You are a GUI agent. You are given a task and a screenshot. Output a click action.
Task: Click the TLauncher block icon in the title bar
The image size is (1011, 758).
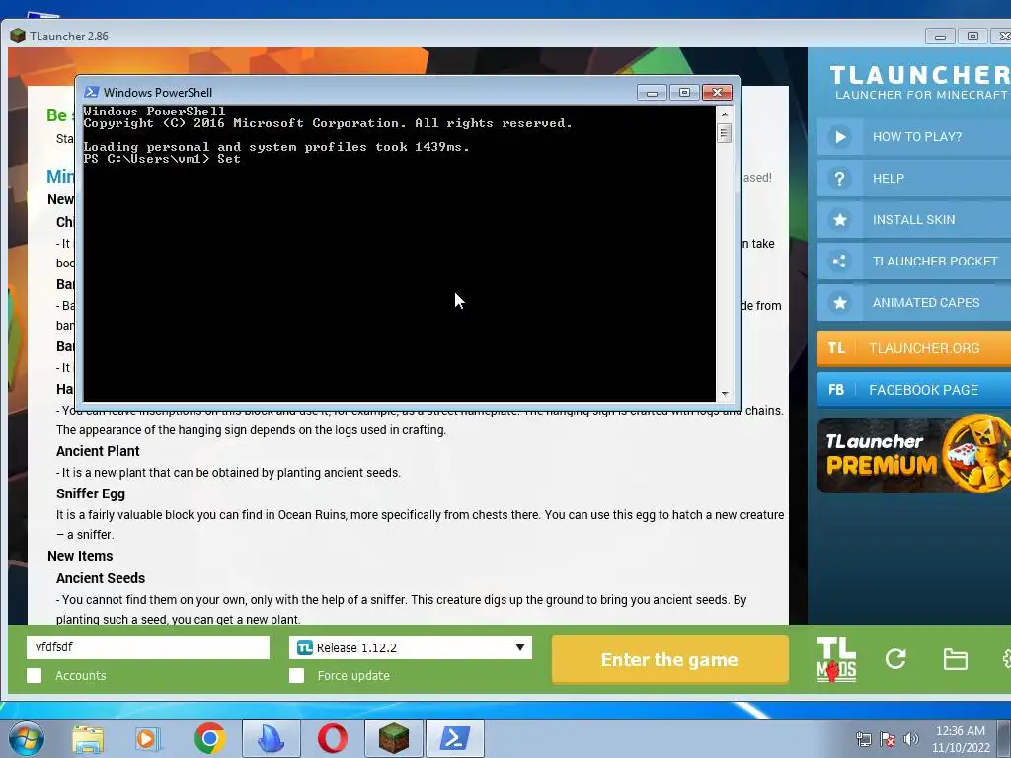(x=18, y=37)
